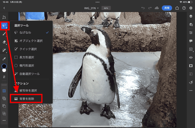Add a new layer with plus icon

tap(191, 49)
